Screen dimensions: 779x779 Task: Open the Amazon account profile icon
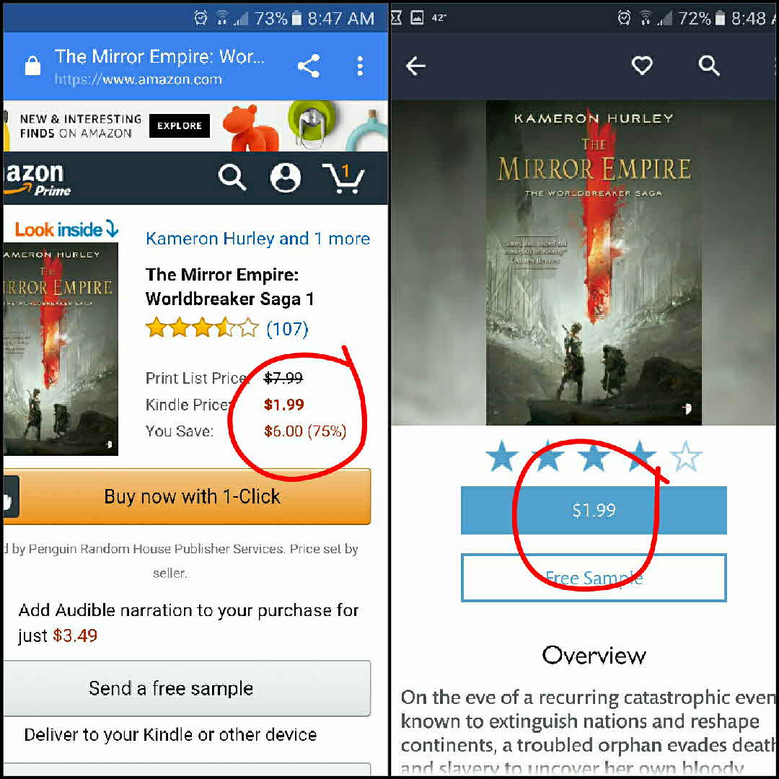pyautogui.click(x=285, y=177)
